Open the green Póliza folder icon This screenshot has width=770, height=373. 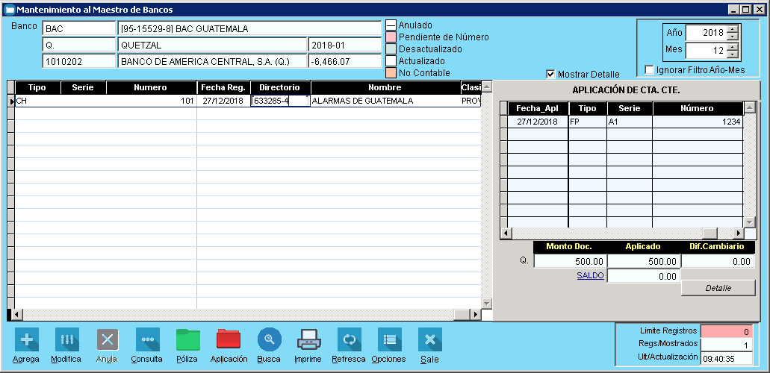(x=187, y=340)
